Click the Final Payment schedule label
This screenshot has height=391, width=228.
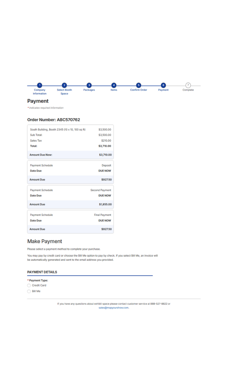[103, 215]
